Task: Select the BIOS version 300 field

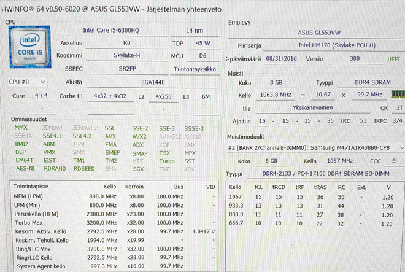Action: 355,59
